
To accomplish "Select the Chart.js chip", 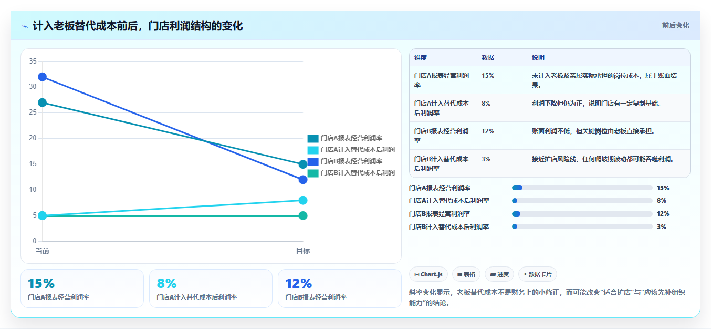I will (x=428, y=274).
